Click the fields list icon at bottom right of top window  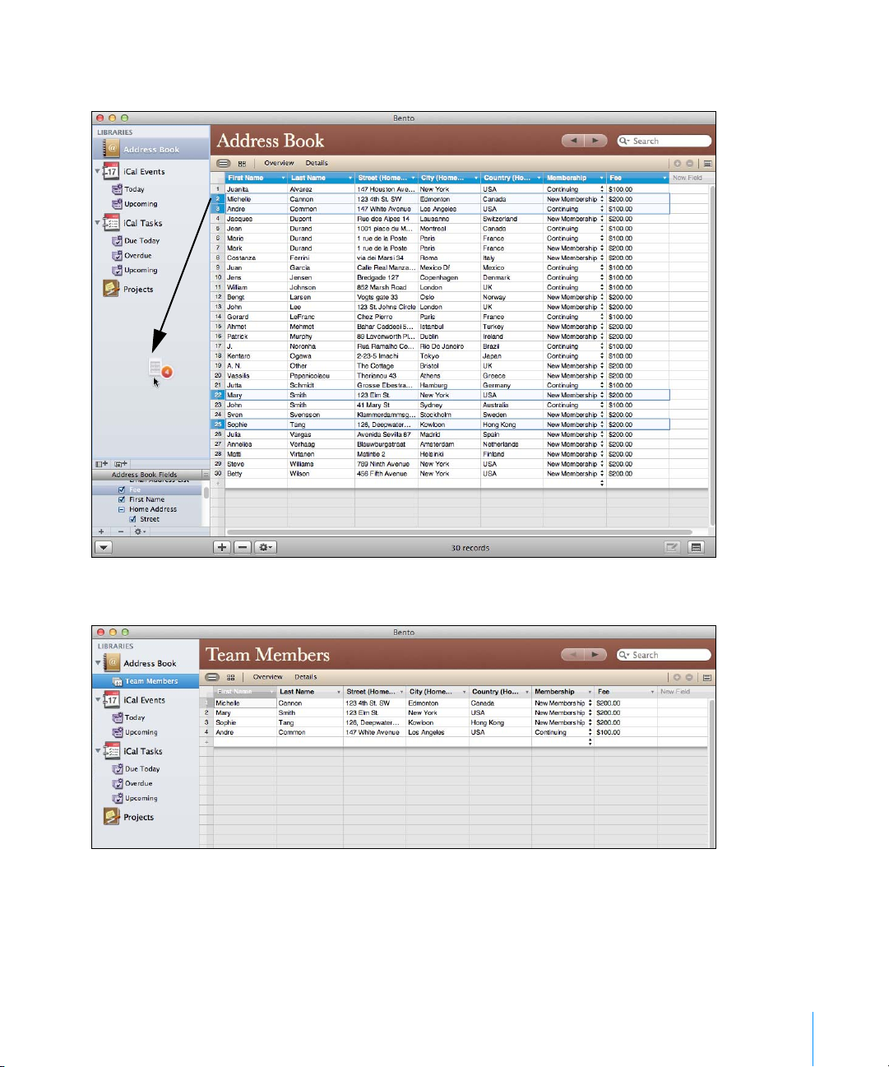pyautogui.click(x=697, y=547)
